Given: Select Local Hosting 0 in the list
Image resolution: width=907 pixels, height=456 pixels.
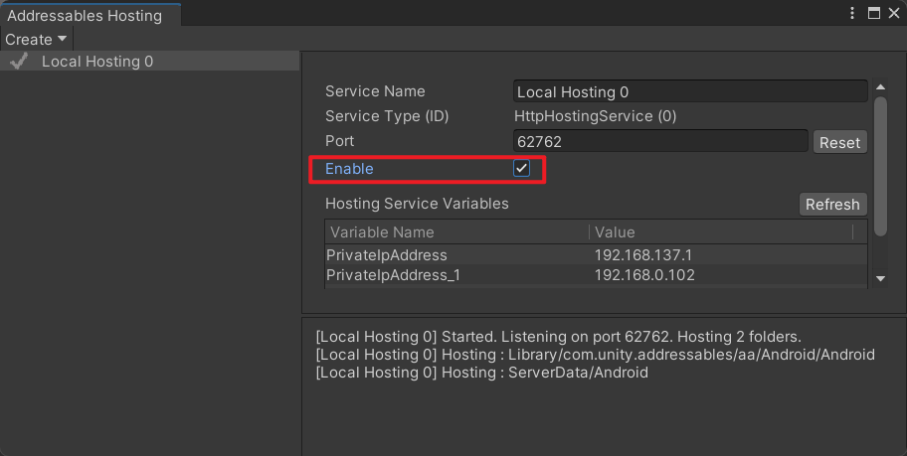Looking at the screenshot, I should click(x=150, y=62).
